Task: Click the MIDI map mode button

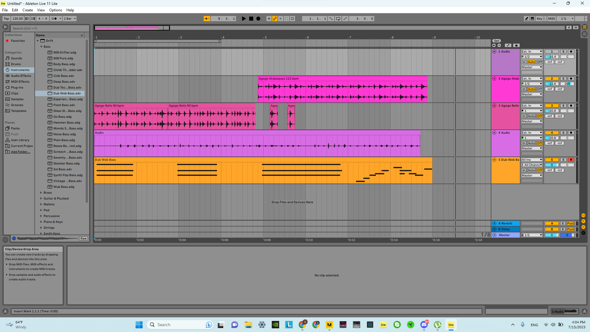Action: 552,19
